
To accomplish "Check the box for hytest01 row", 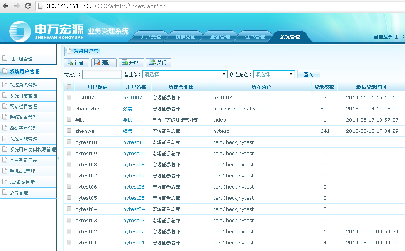I will point(69,242).
